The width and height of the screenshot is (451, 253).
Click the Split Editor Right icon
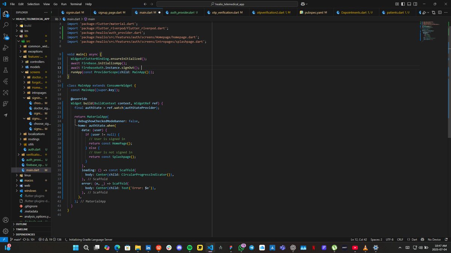tap(440, 12)
